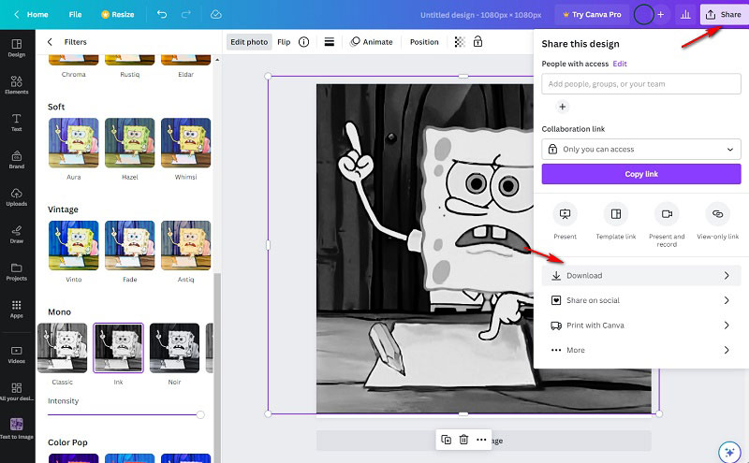Viewport: 749px width, 463px height.
Task: Click Position in the toolbar
Action: point(424,42)
